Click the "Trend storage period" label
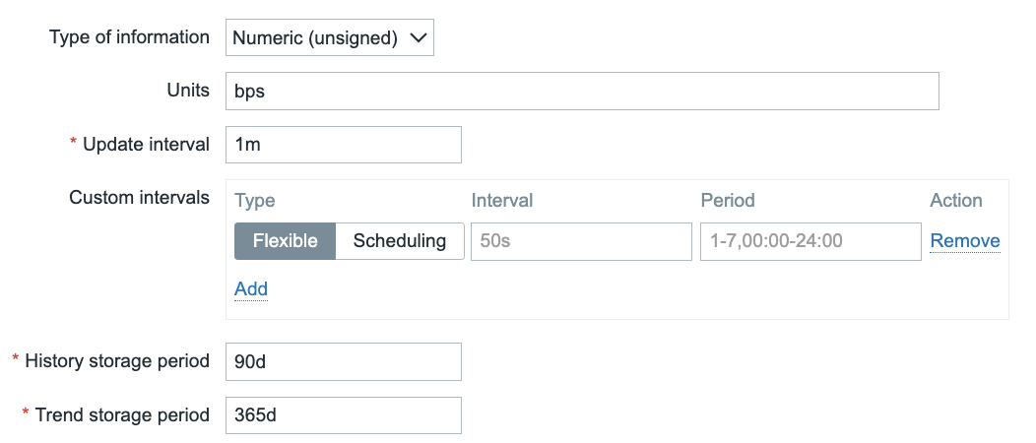The height and width of the screenshot is (443, 1036). point(122,415)
